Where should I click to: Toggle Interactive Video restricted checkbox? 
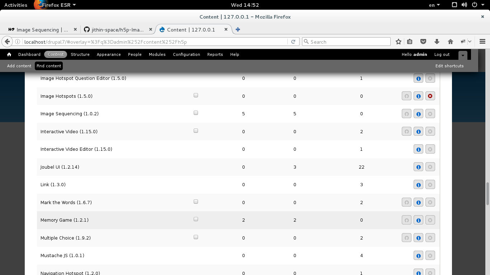tap(196, 131)
